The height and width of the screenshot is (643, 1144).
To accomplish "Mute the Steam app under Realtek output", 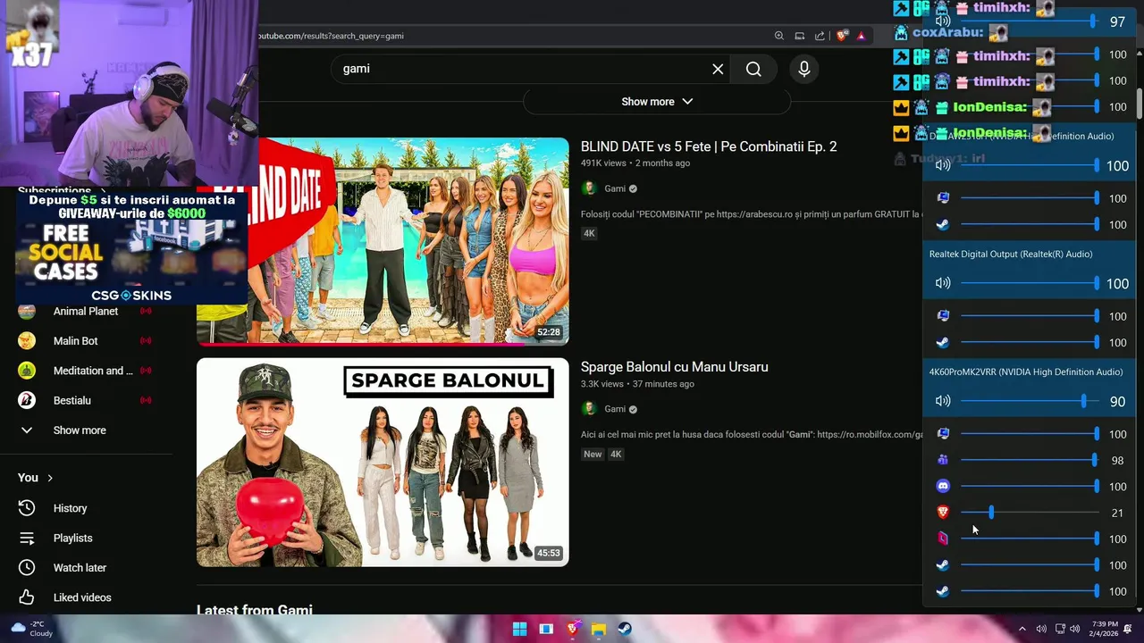I will (943, 342).
